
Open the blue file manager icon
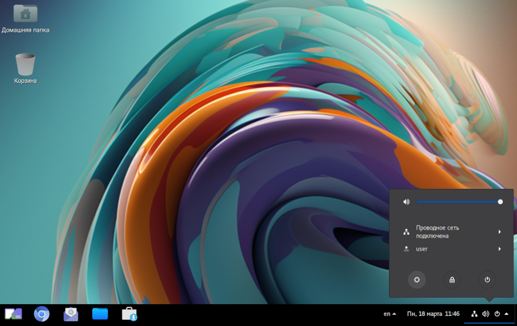[x=100, y=314]
